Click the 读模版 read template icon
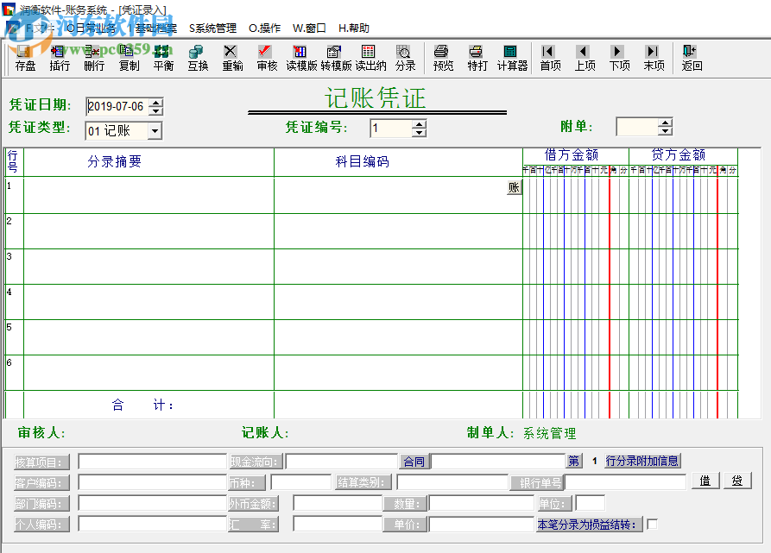This screenshot has height=553, width=771. tap(301, 58)
